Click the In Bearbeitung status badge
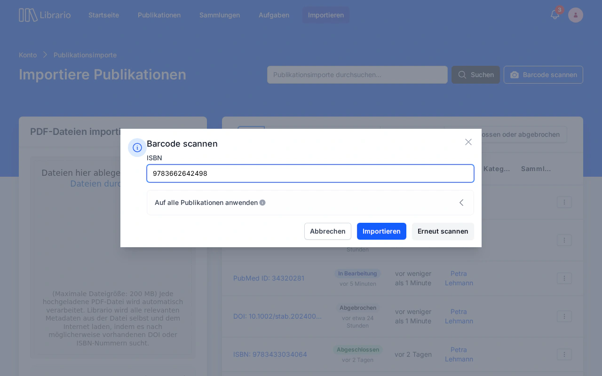The image size is (602, 376). click(357, 274)
